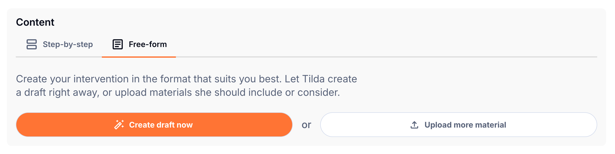Image resolution: width=615 pixels, height=154 pixels.
Task: Click the "Free-form" text label
Action: point(148,44)
